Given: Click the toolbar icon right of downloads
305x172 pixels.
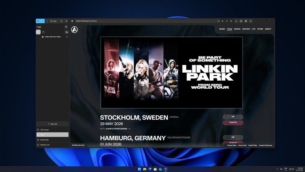Looking at the screenshot, I should click(241, 21).
